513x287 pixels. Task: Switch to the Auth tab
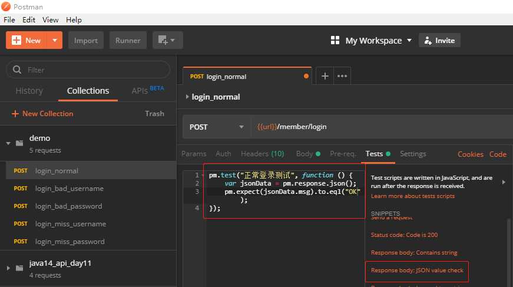(223, 154)
